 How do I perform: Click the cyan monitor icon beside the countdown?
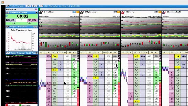(x=7, y=16)
